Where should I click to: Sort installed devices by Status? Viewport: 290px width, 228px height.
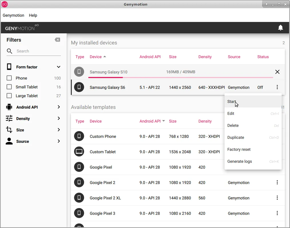coord(263,57)
